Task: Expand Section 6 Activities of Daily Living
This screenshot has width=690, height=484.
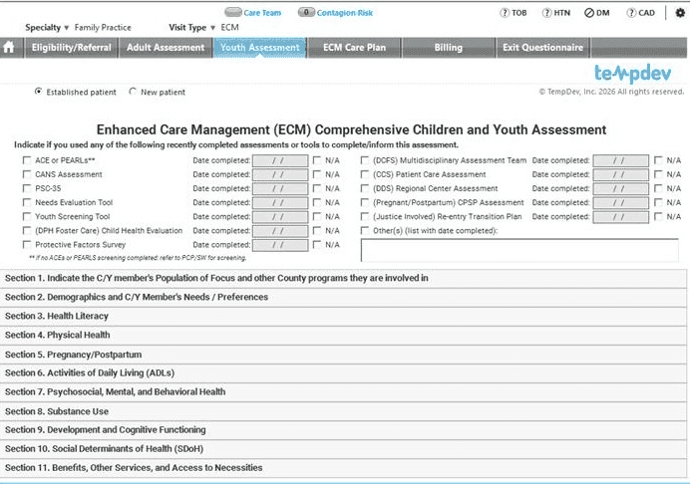Action: (343, 373)
